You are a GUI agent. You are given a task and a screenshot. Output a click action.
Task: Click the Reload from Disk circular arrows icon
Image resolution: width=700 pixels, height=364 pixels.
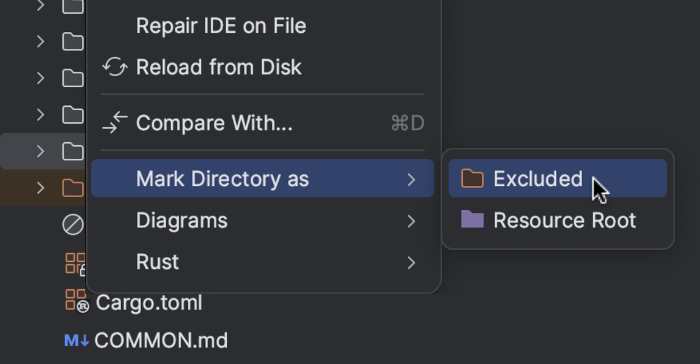[114, 67]
